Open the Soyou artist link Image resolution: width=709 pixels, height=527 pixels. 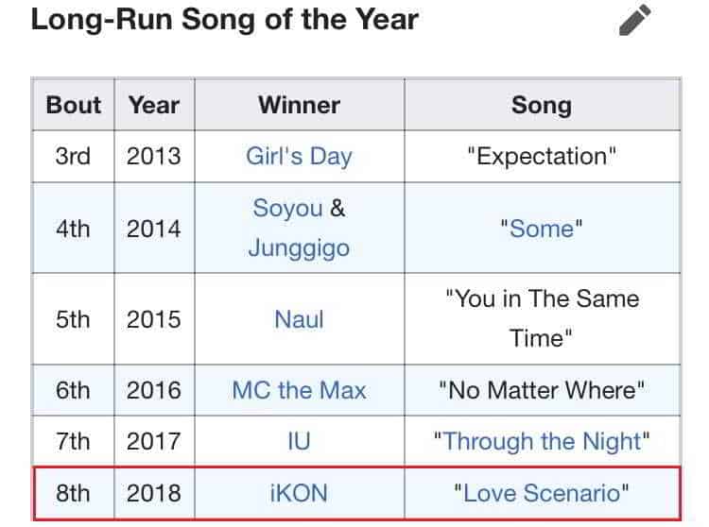pyautogui.click(x=287, y=208)
